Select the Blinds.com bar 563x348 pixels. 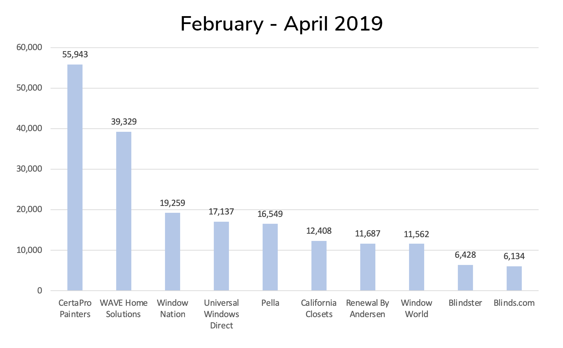514,278
